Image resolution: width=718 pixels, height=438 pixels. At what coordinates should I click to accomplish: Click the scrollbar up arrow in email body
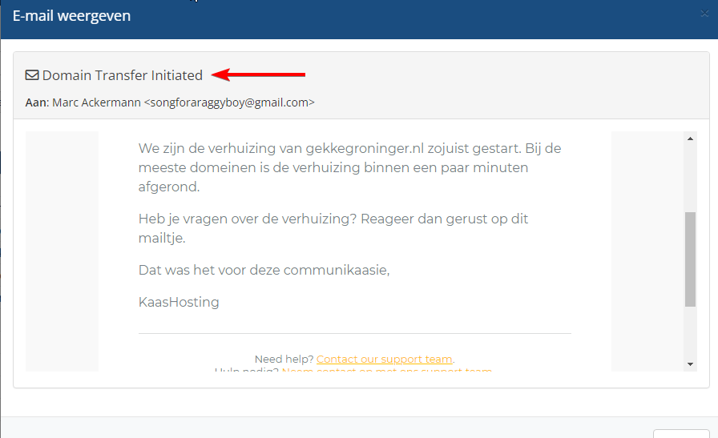tap(690, 139)
